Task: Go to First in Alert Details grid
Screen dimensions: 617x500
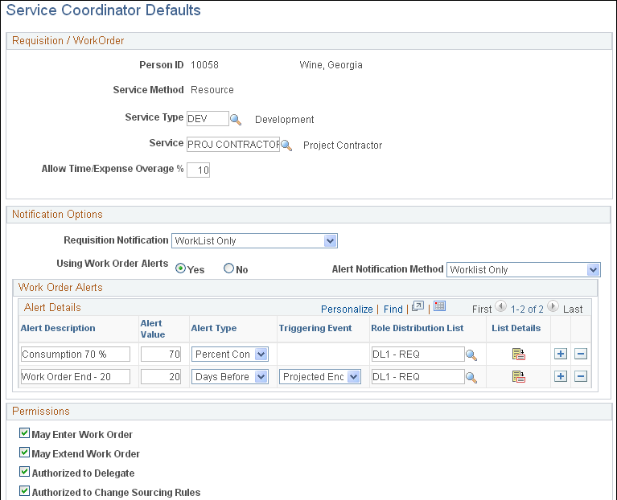Action: 482,309
